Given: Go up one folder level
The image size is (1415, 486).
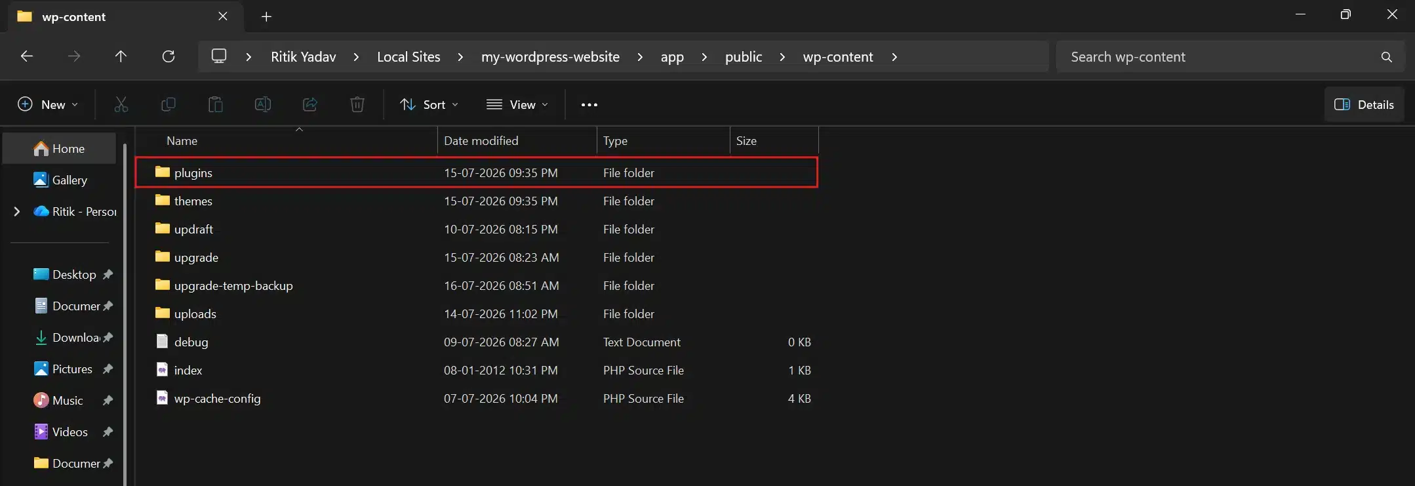Looking at the screenshot, I should tap(121, 56).
